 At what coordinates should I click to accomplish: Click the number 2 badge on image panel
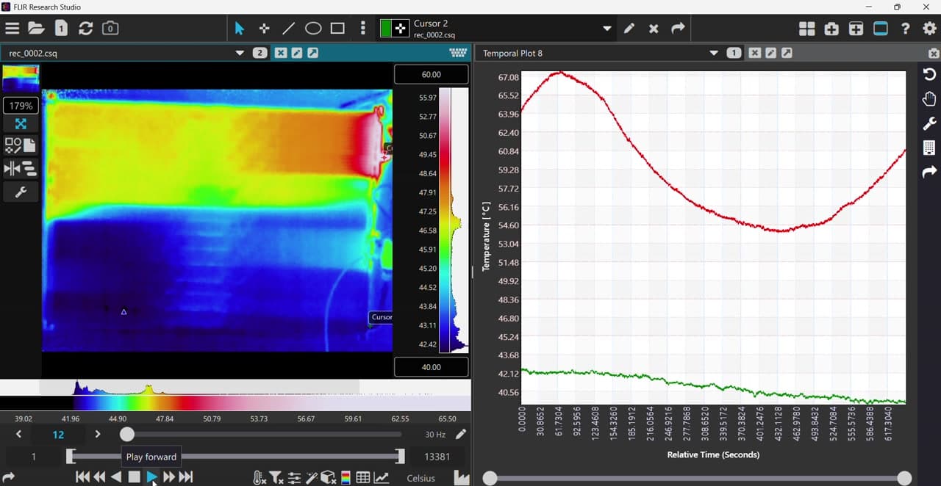[260, 53]
